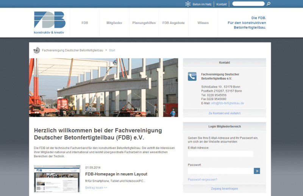Open the Wissen menu item
Image resolution: width=303 pixels, height=196 pixels.
[x=203, y=23]
